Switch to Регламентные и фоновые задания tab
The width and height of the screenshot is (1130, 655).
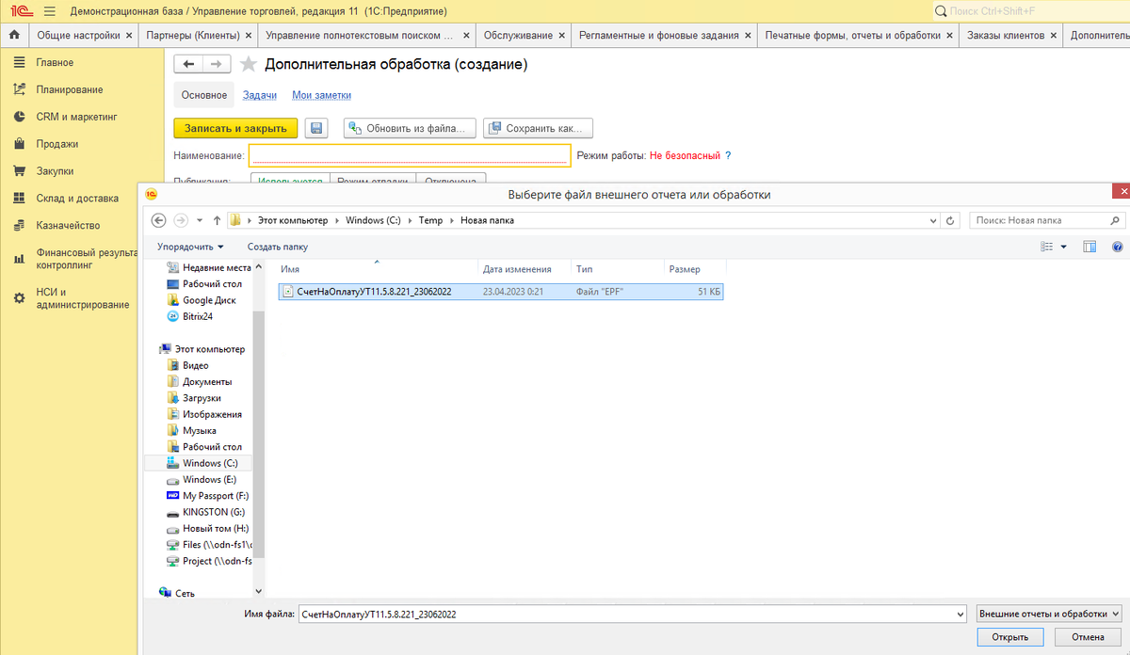pos(659,35)
